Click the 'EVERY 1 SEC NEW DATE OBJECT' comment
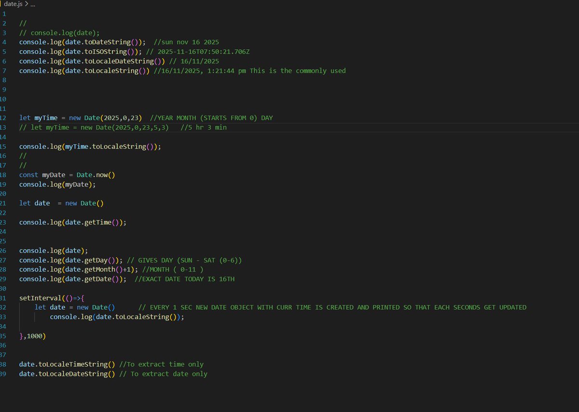This screenshot has height=412, width=579. click(332, 307)
